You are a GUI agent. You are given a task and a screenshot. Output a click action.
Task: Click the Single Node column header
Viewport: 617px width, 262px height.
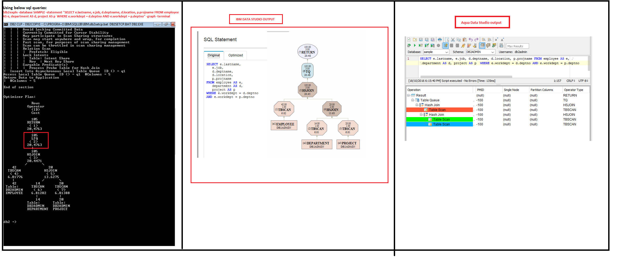tap(516, 90)
